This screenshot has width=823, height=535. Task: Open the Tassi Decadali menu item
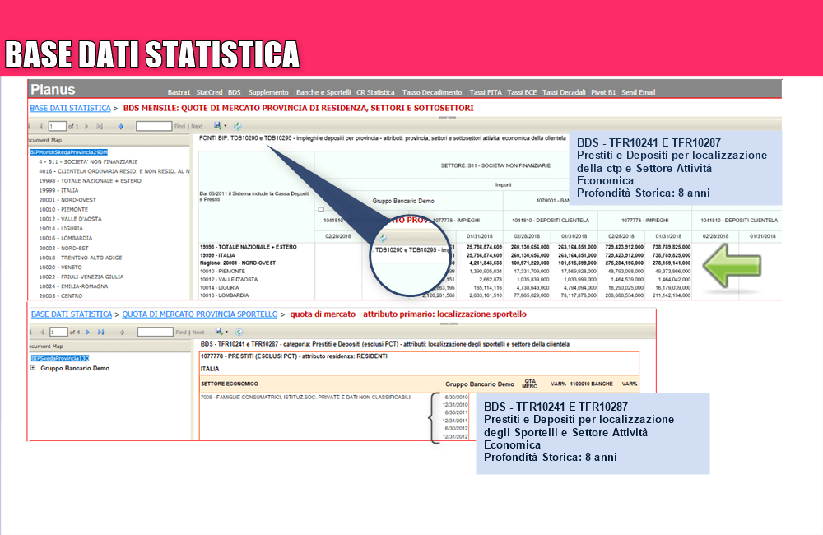click(x=564, y=92)
